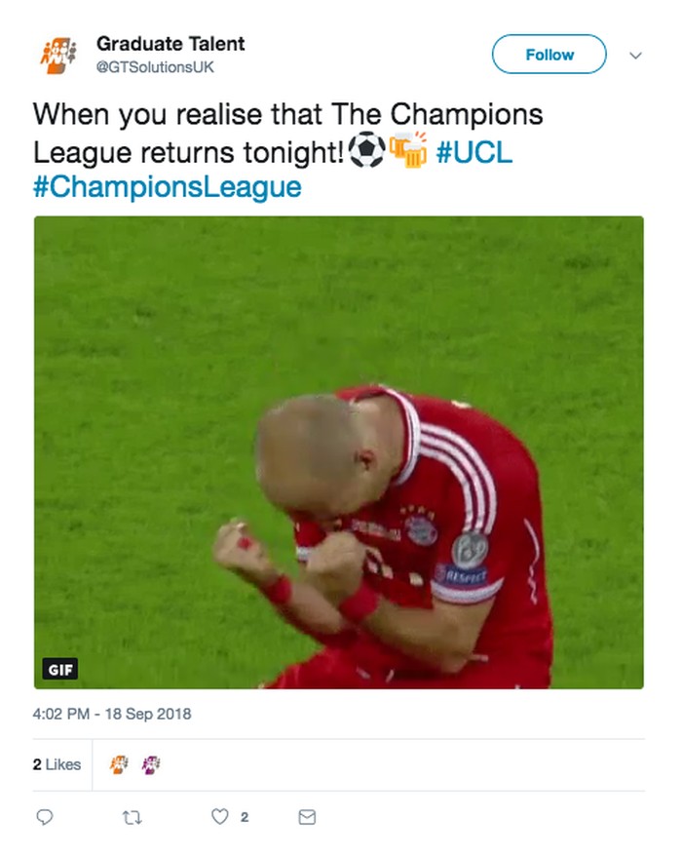Click the clinking beer mugs emoji

(x=408, y=149)
